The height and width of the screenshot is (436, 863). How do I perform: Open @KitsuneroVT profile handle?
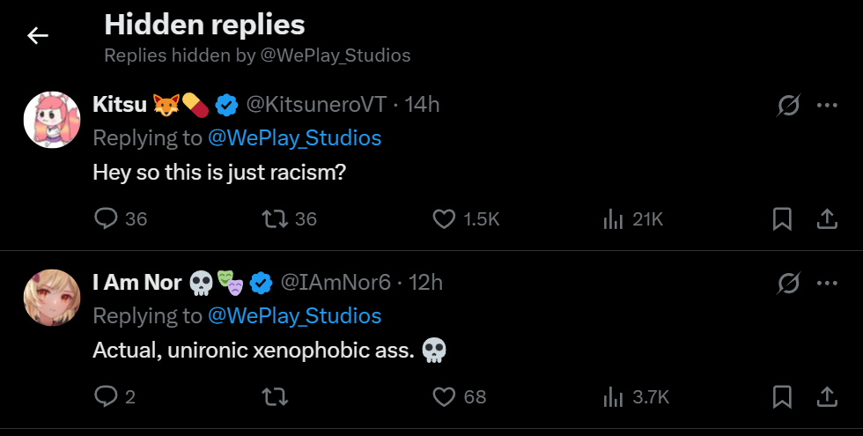[x=316, y=105]
